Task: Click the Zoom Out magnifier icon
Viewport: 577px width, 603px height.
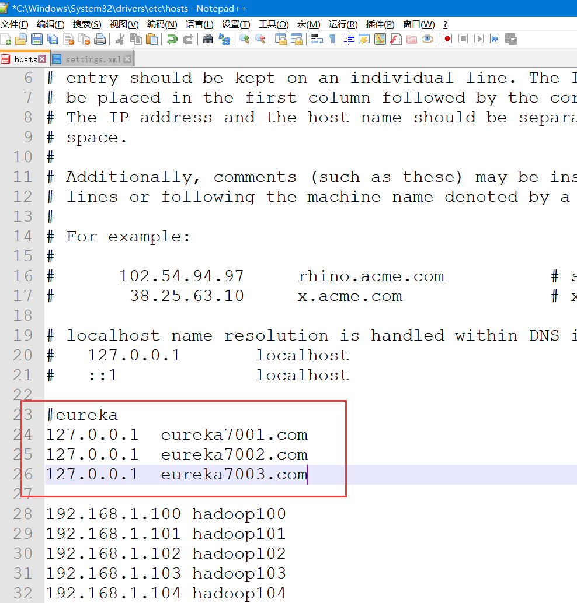Action: point(260,39)
